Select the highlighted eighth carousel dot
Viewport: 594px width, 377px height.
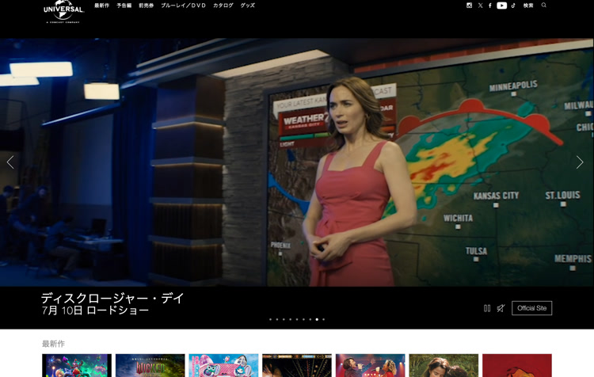[317, 319]
